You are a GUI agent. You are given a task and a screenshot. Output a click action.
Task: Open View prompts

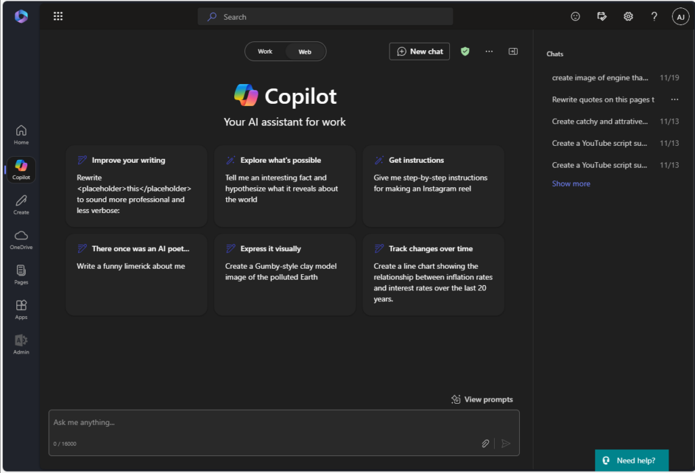(482, 400)
